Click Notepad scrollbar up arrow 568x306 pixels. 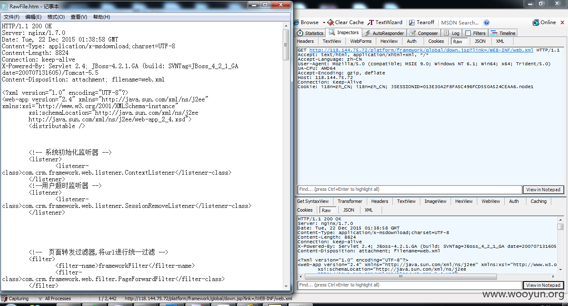click(x=286, y=25)
